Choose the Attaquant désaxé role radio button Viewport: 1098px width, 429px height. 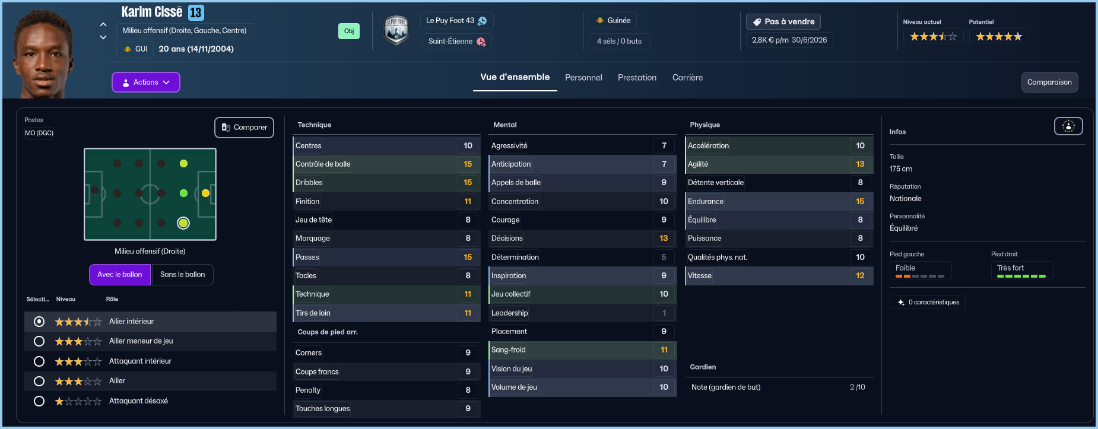(x=39, y=401)
